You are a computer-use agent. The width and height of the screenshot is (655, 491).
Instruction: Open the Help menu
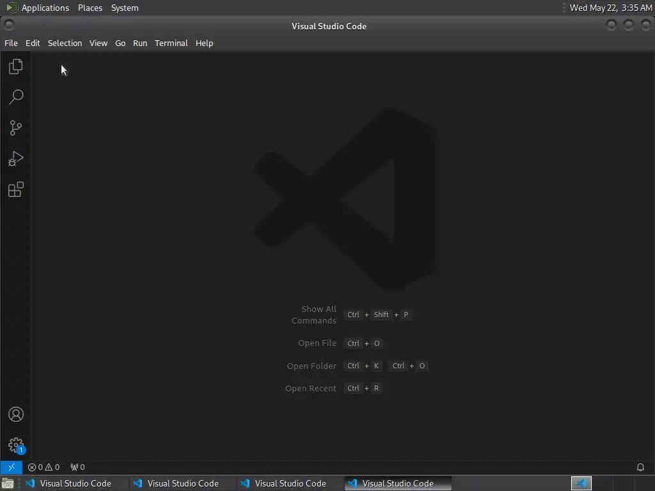point(204,43)
